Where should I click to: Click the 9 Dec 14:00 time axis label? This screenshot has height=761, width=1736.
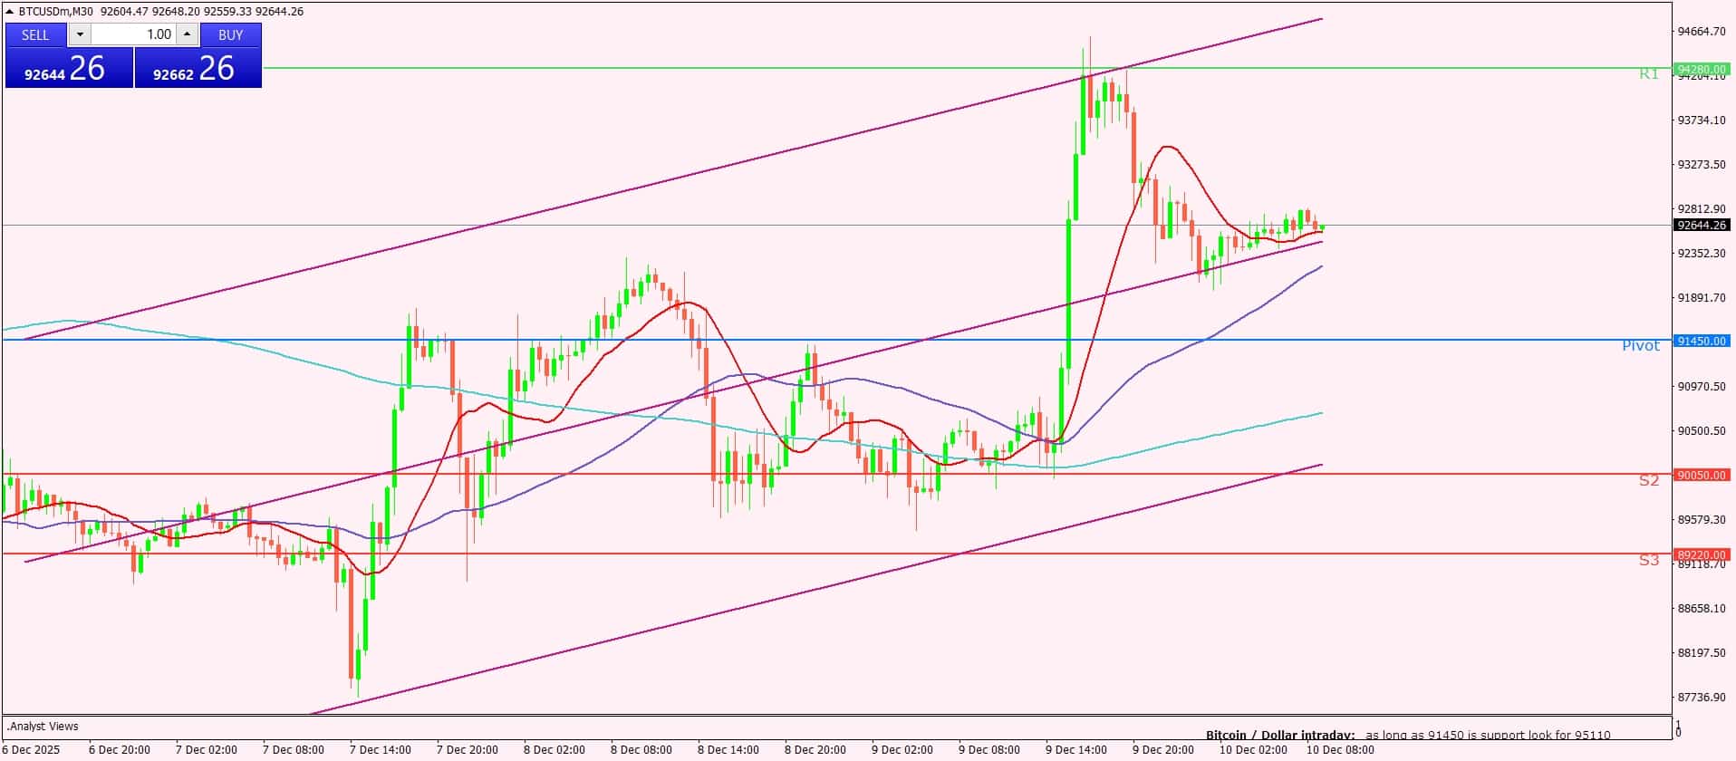coord(1076,749)
